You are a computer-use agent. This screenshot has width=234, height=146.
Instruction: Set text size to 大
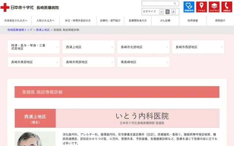[173, 12]
